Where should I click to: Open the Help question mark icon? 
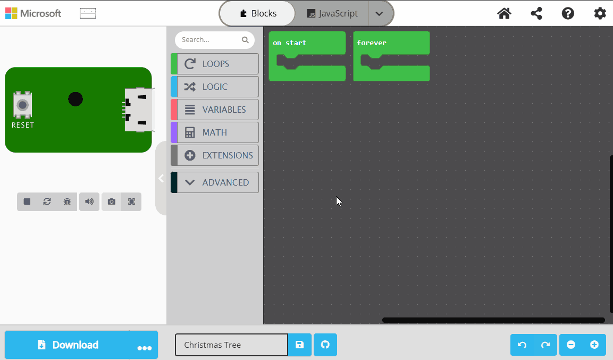tap(568, 13)
